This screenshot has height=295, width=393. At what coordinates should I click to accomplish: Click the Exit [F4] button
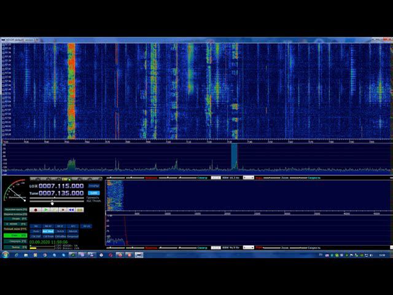point(15,247)
